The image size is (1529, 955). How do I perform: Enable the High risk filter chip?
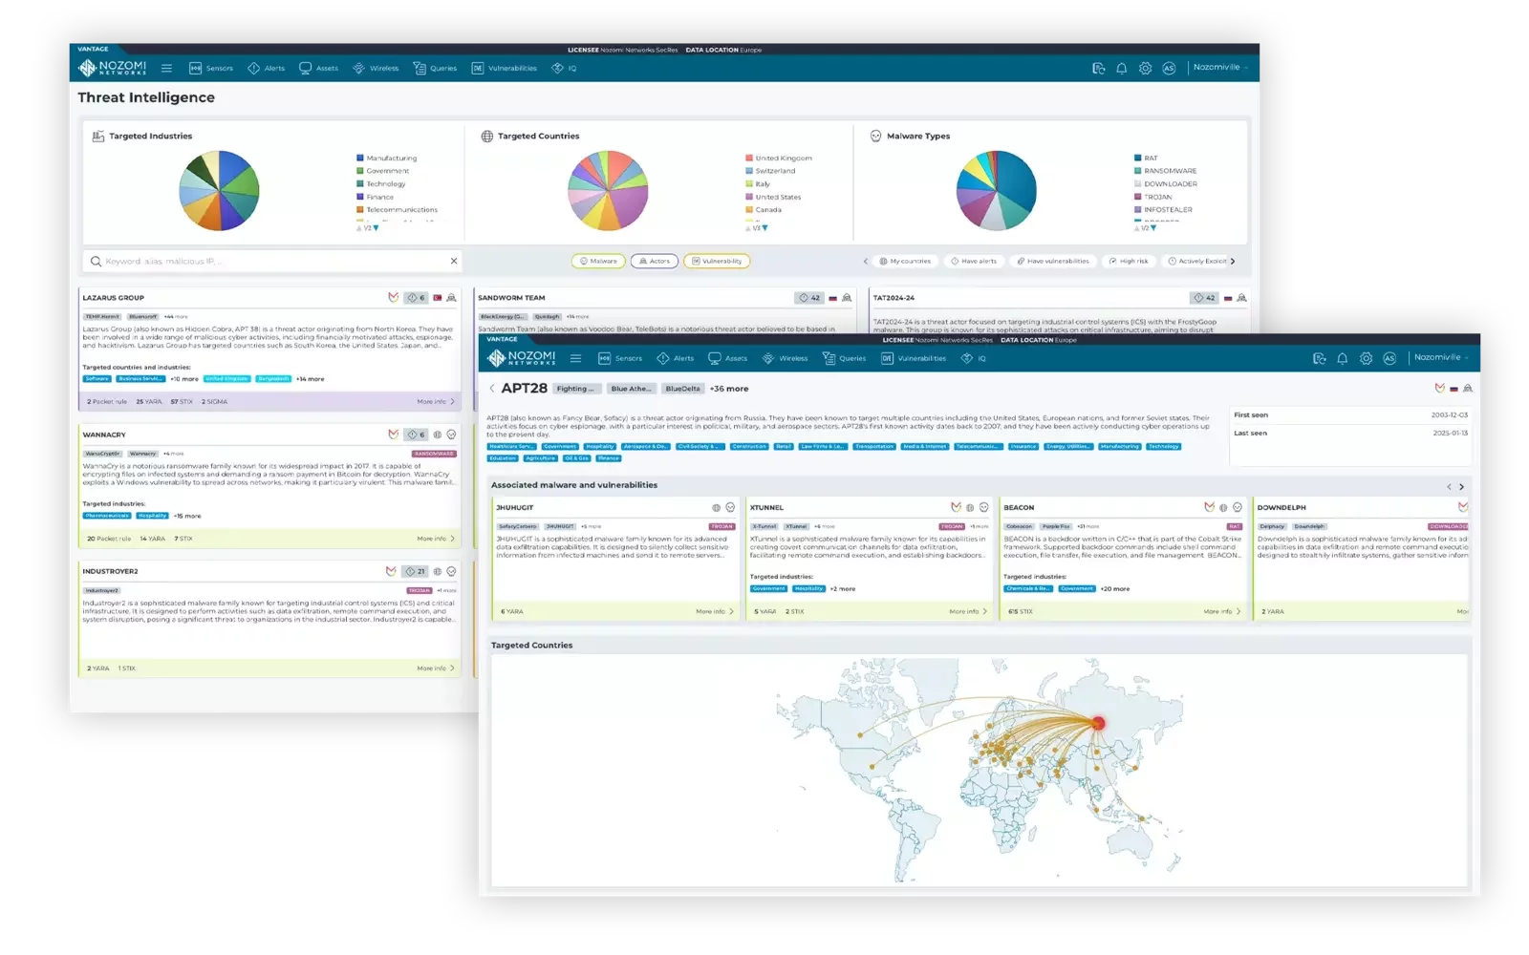(1129, 261)
